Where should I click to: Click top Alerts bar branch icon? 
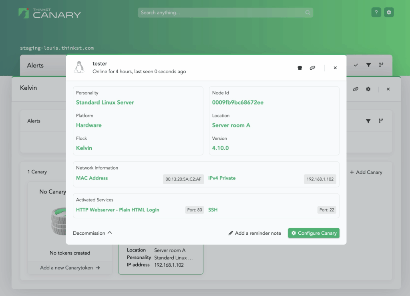[381, 65]
